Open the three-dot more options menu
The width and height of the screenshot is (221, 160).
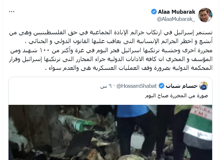coord(11,12)
